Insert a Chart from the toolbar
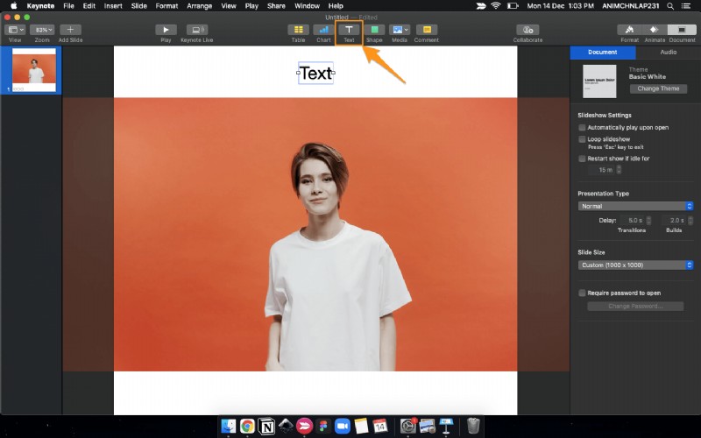This screenshot has width=701, height=438. tap(323, 30)
